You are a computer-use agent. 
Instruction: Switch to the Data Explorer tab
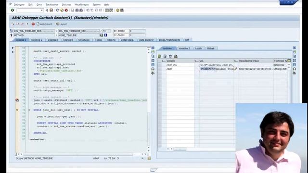click(x=146, y=40)
